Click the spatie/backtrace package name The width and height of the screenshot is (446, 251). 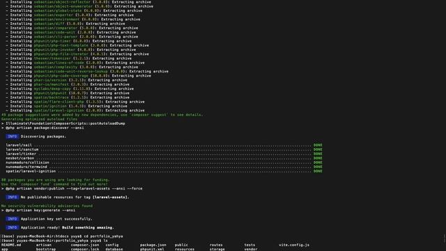pyautogui.click(x=51, y=98)
